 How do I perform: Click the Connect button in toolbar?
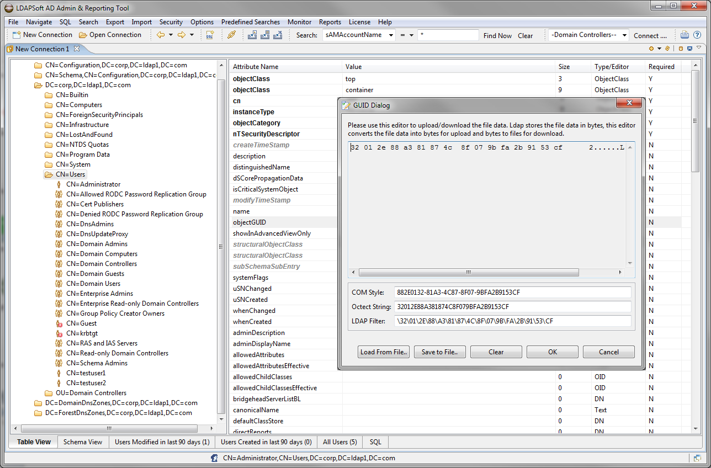tap(650, 35)
